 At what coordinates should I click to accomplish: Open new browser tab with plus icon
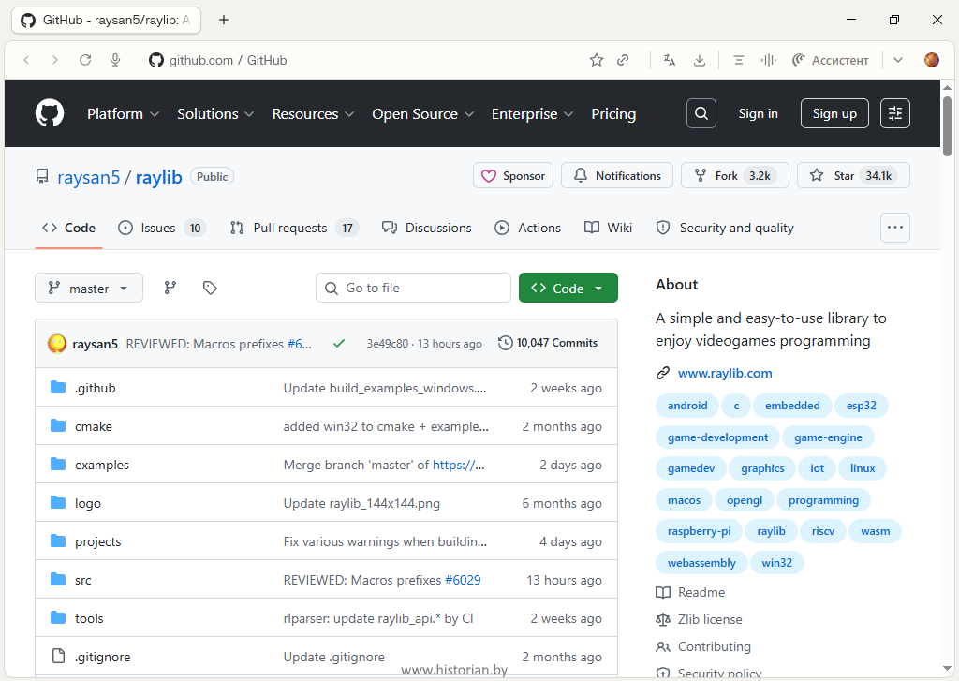pos(224,21)
